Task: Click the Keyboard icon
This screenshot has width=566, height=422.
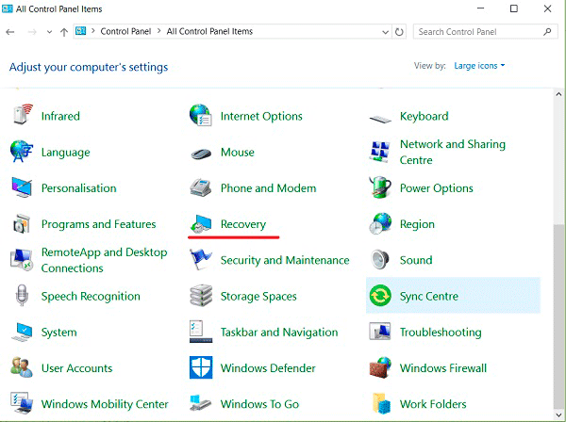Action: tap(380, 118)
